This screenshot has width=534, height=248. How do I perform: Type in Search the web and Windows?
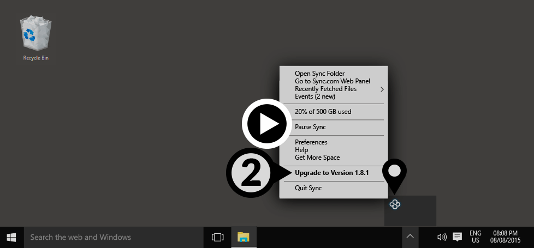[x=109, y=237]
